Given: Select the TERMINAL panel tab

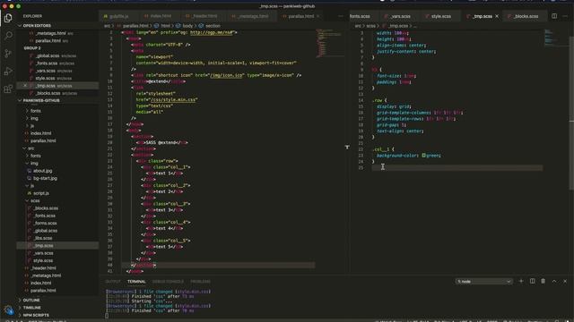Looking at the screenshot, I should [136, 282].
